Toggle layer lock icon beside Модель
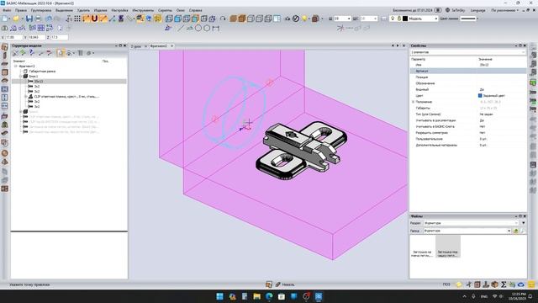This screenshot has height=303, width=538. tap(399, 19)
